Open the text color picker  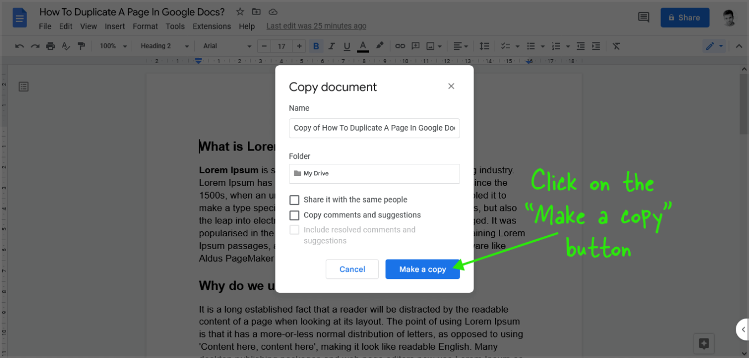363,46
